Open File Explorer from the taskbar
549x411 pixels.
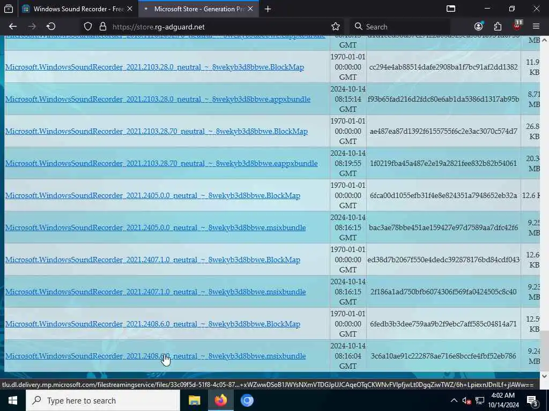coord(194,400)
